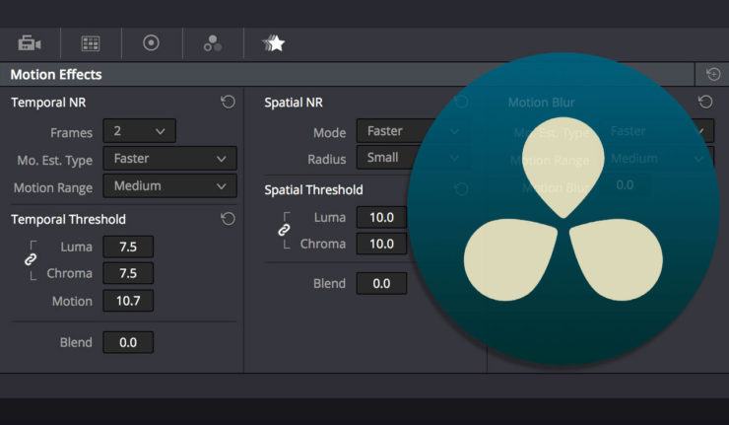The width and height of the screenshot is (729, 425).
Task: Open the Color Wheels circle icon
Action: coord(151,43)
